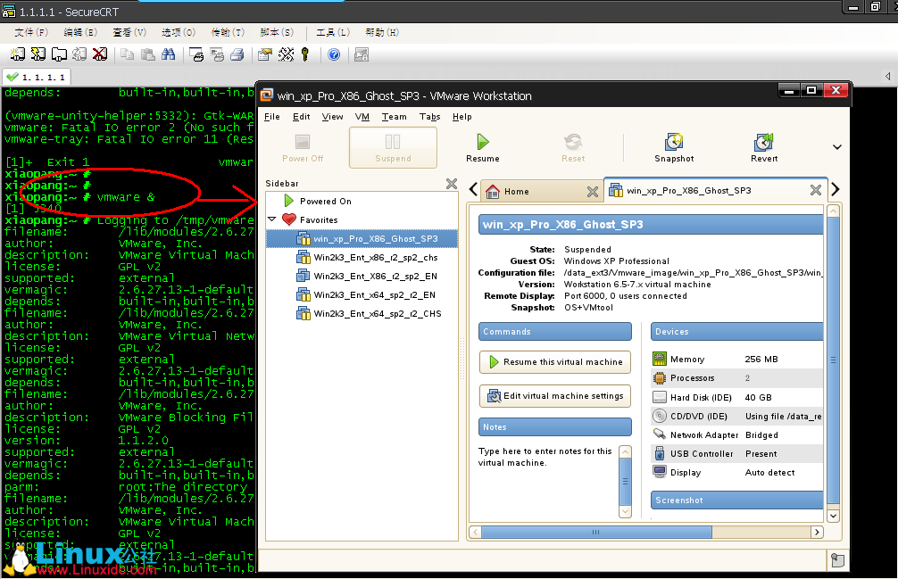Click the SecureCRT Reconnect toolbar icon
This screenshot has height=579, width=898.
[x=79, y=54]
